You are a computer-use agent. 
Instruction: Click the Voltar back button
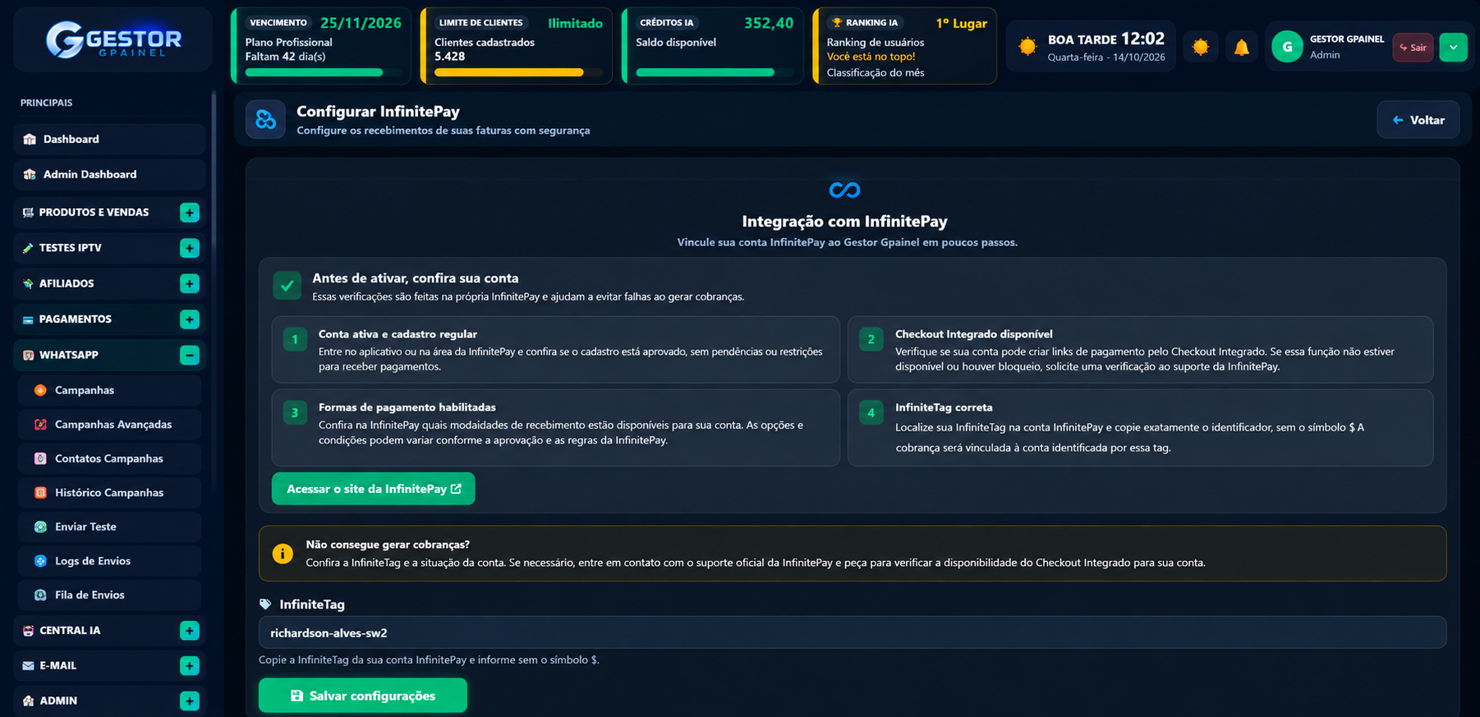1418,120
